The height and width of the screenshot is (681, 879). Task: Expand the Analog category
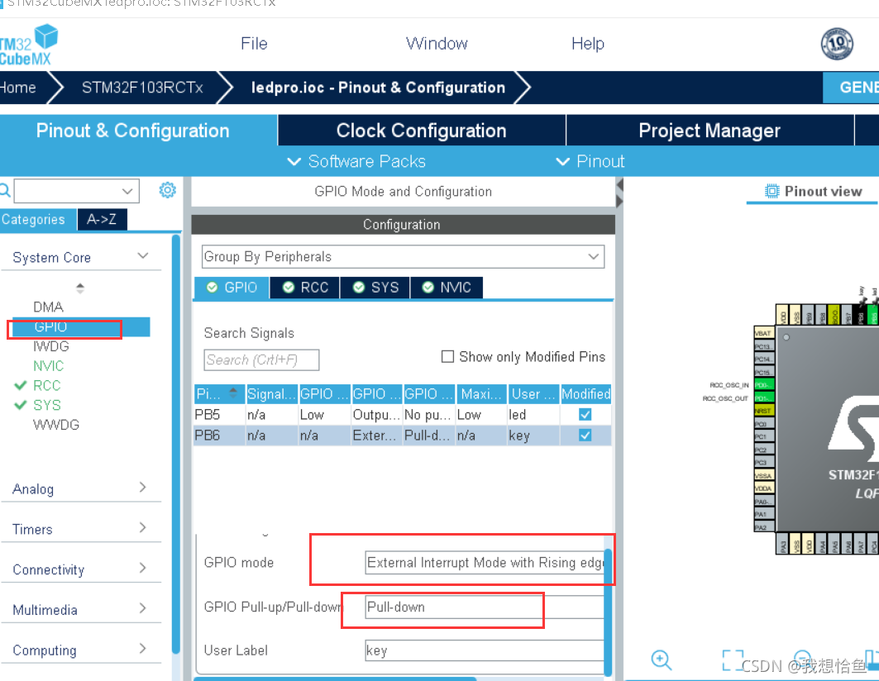tap(143, 487)
